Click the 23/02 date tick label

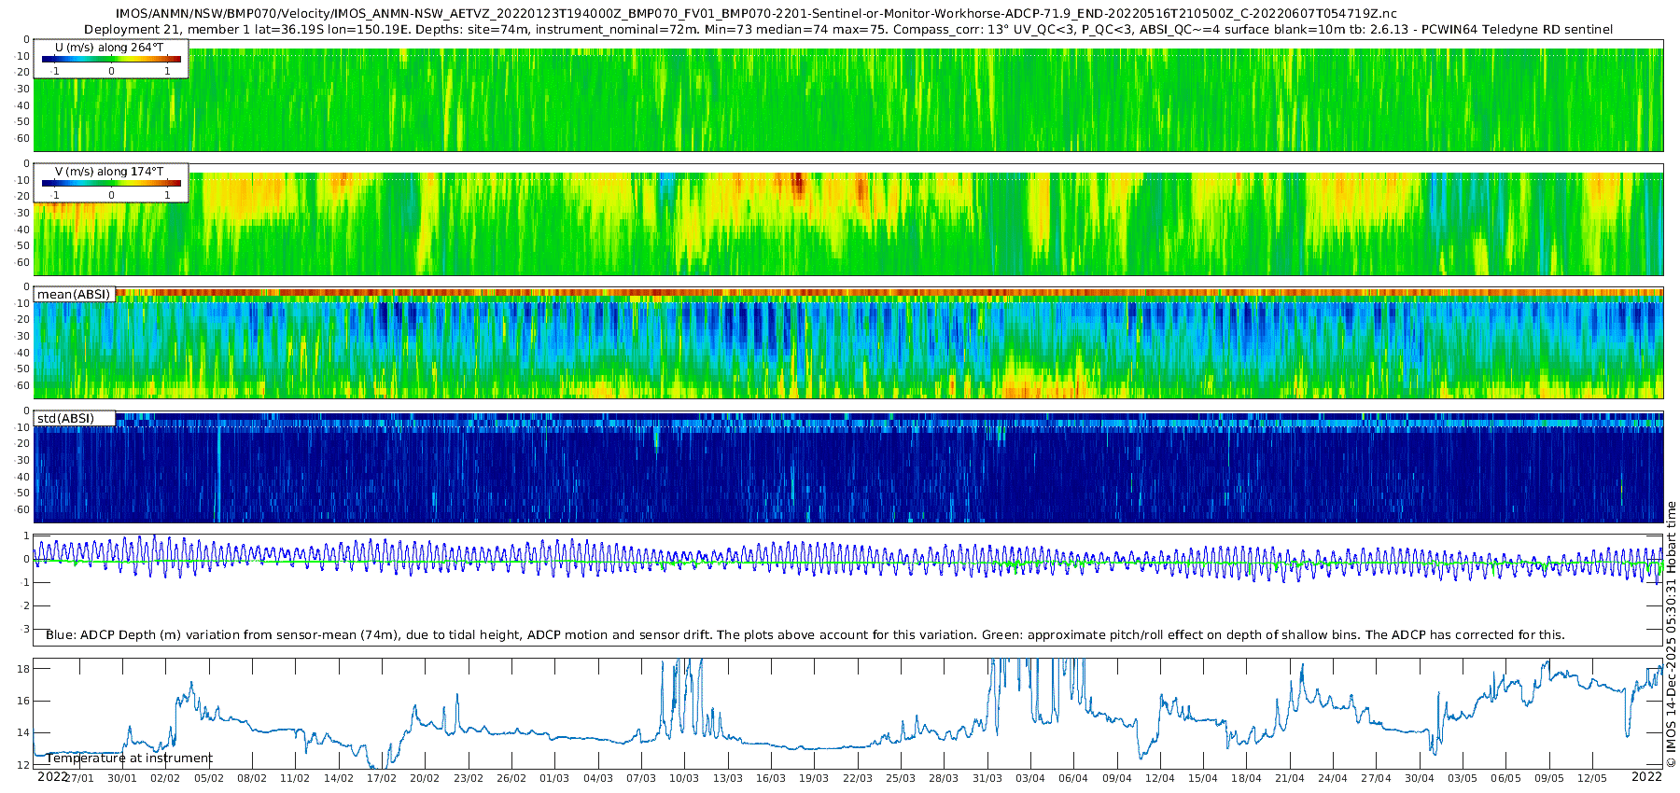[x=469, y=778]
